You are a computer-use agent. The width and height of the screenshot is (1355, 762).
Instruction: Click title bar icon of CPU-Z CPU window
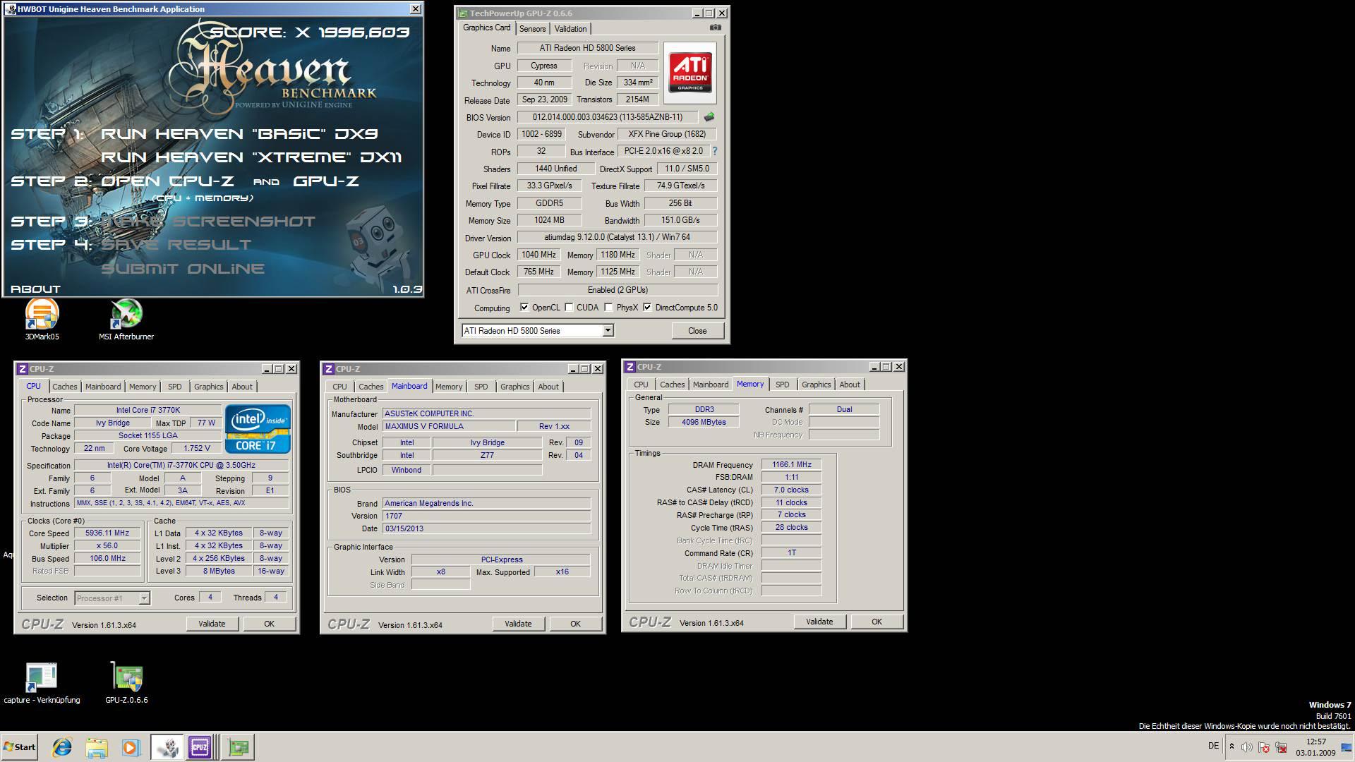point(22,369)
